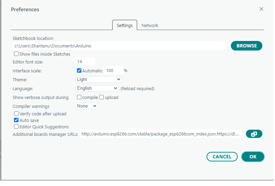Check Verify code after upload
Viewport: 275px width, 186px height.
16,114
